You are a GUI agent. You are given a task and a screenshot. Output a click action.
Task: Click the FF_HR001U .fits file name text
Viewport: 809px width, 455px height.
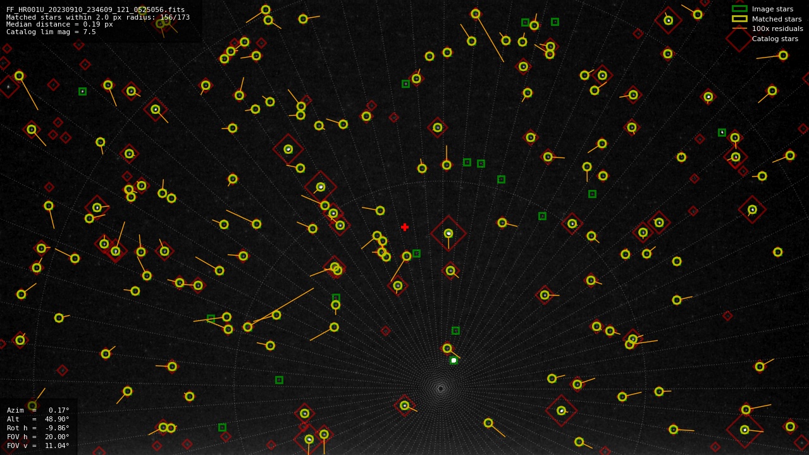(x=96, y=9)
